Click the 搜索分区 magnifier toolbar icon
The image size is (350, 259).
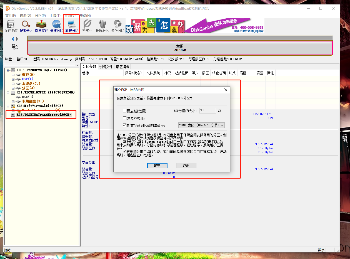(26, 26)
